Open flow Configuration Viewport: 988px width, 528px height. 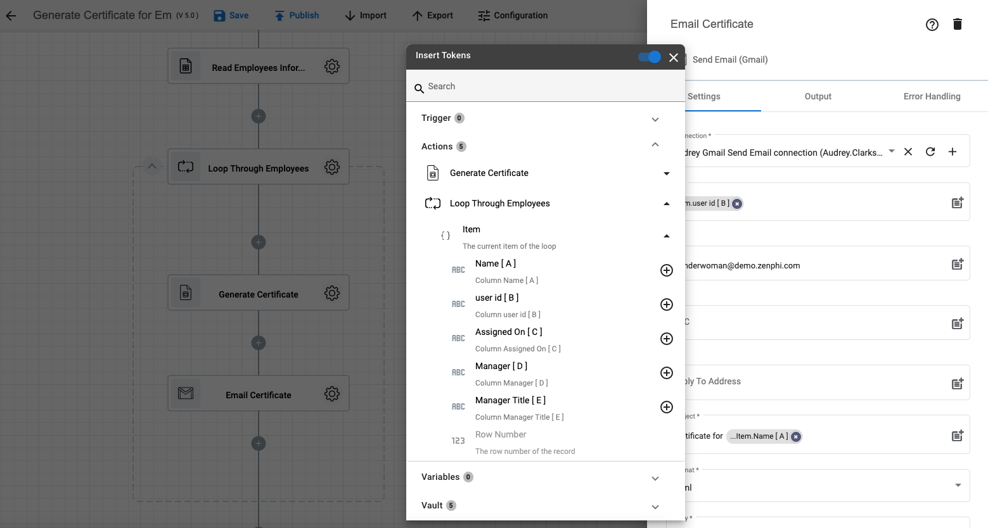point(513,15)
